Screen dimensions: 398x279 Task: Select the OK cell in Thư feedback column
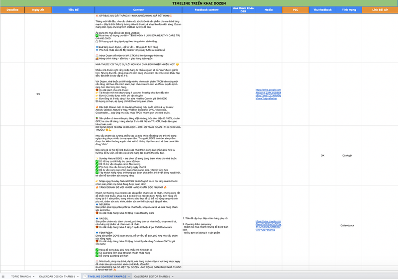(322, 156)
